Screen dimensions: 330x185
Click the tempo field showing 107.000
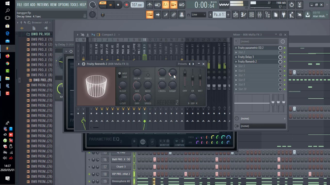[x=137, y=5]
